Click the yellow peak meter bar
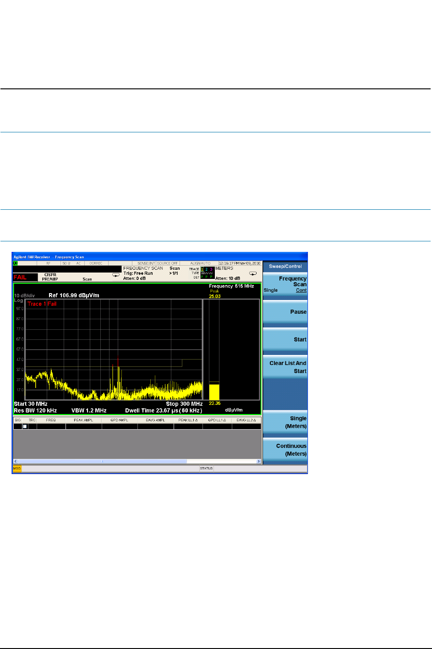 (x=214, y=392)
